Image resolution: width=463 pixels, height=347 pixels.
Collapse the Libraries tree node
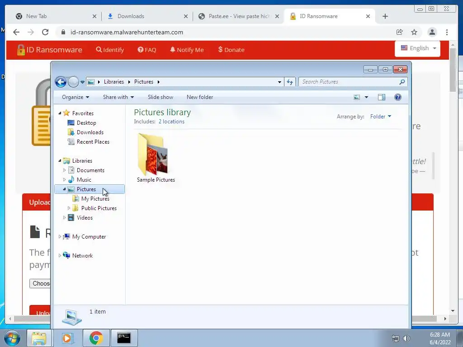(x=60, y=160)
